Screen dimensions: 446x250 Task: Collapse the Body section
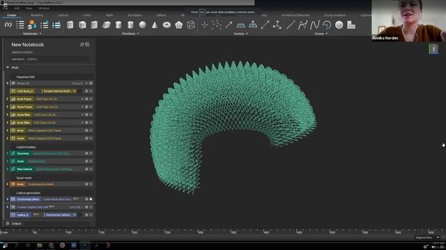[x=8, y=67]
